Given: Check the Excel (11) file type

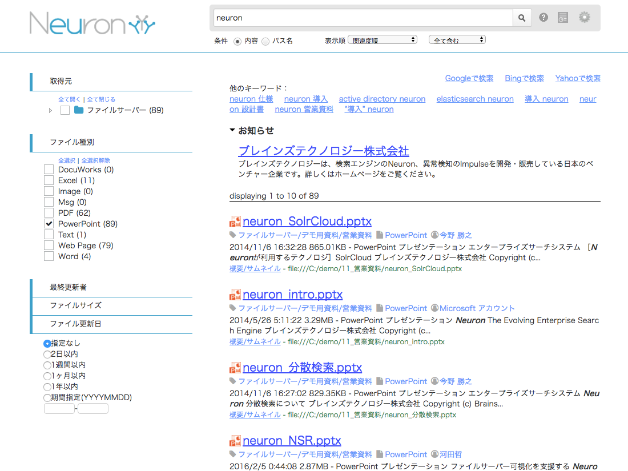Looking at the screenshot, I should 49,180.
